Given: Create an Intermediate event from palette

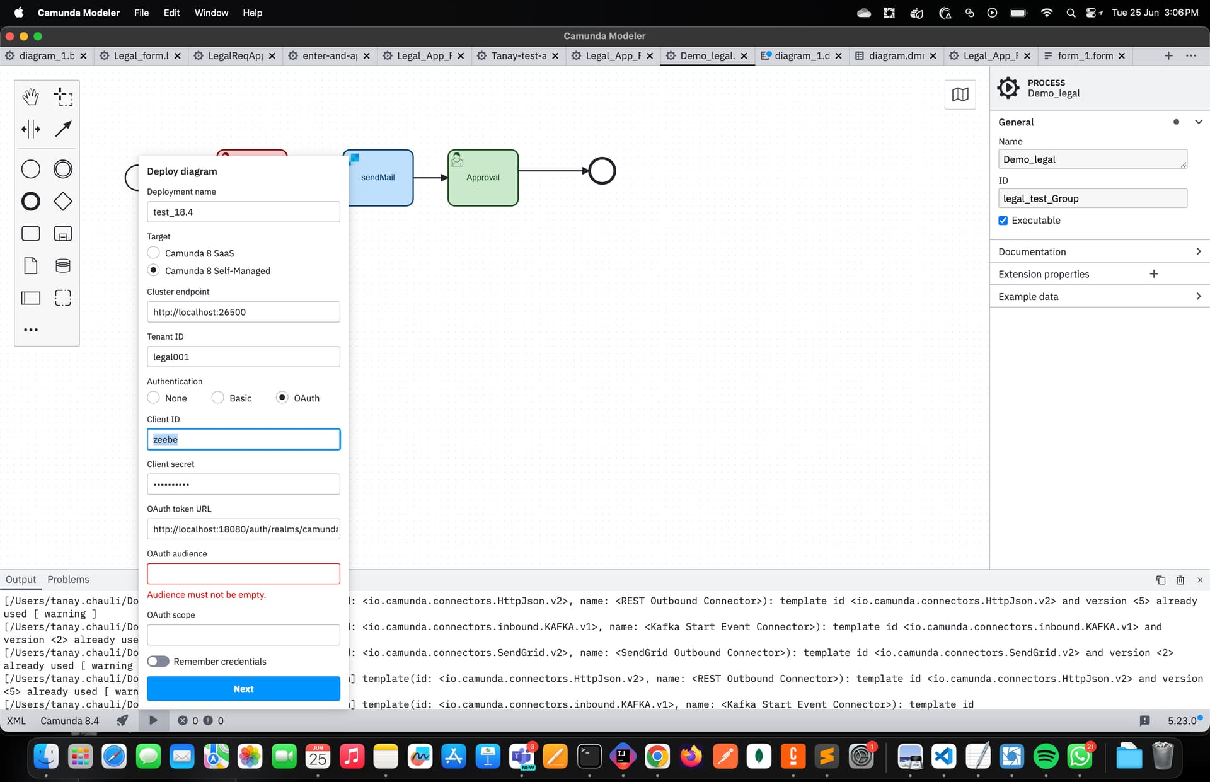Looking at the screenshot, I should click(x=63, y=169).
